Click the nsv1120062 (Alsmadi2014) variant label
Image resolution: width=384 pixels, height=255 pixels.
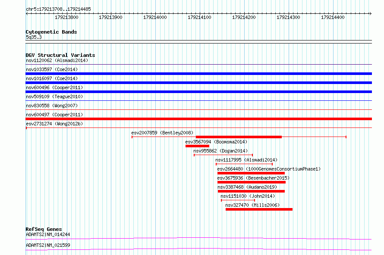[57, 60]
